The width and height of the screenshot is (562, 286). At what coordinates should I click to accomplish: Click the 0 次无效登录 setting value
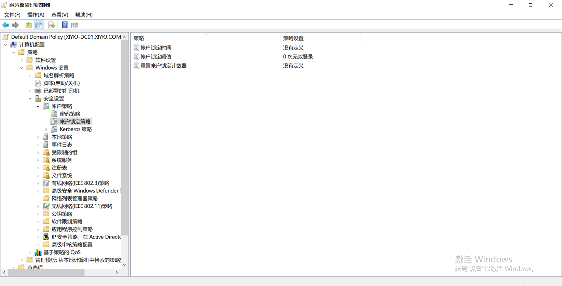pyautogui.click(x=298, y=56)
